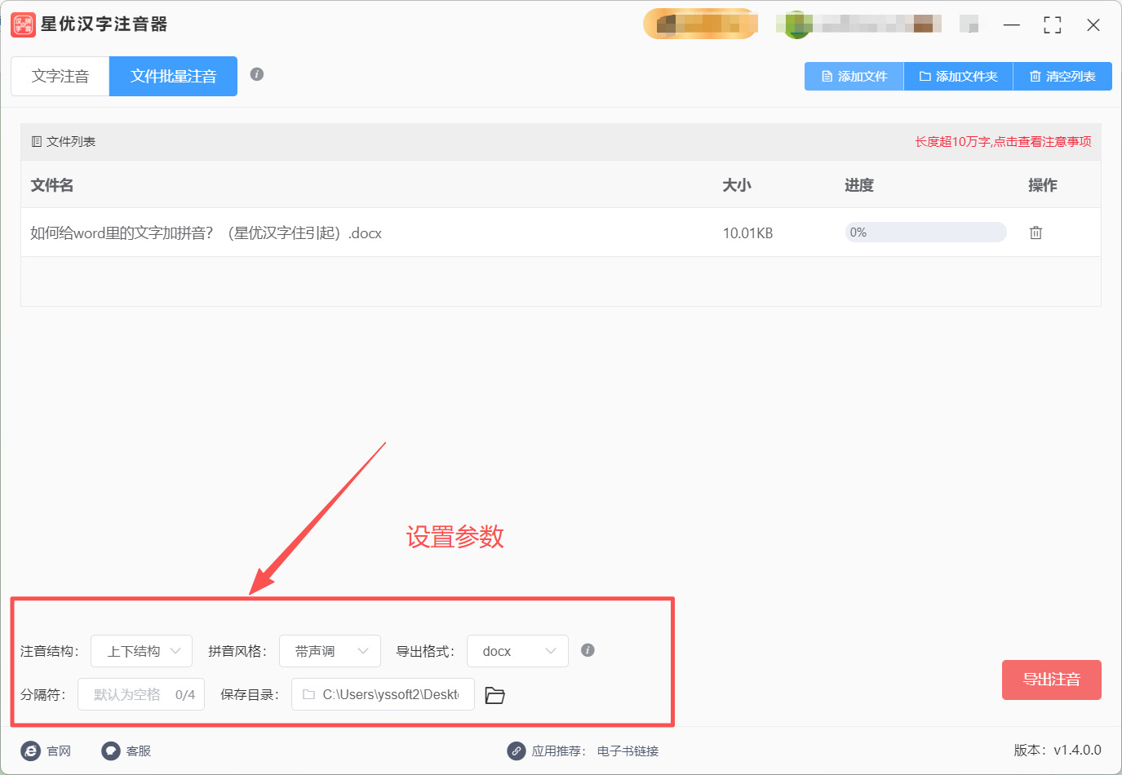Click the blurred user avatar
The width and height of the screenshot is (1122, 775).
click(796, 24)
